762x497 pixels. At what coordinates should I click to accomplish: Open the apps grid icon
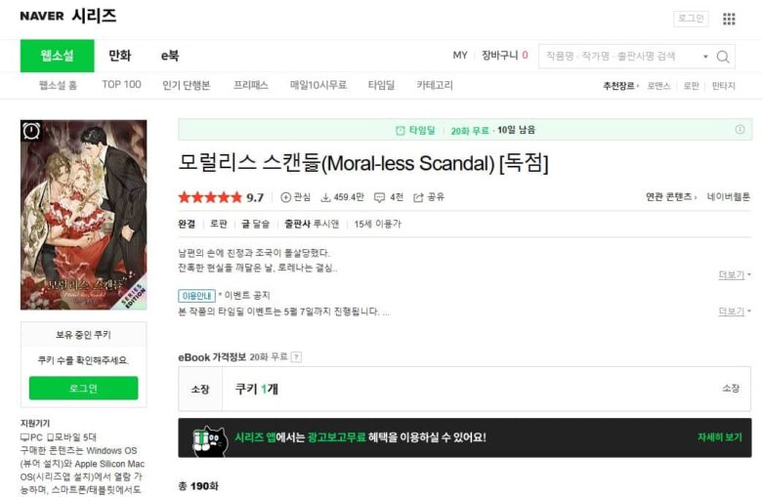tap(729, 19)
